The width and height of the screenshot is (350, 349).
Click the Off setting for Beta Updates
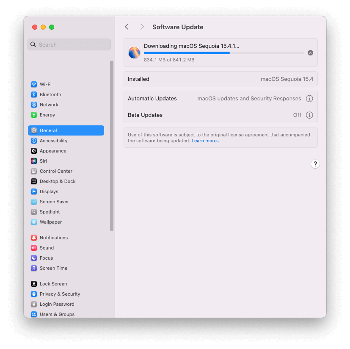pyautogui.click(x=297, y=115)
